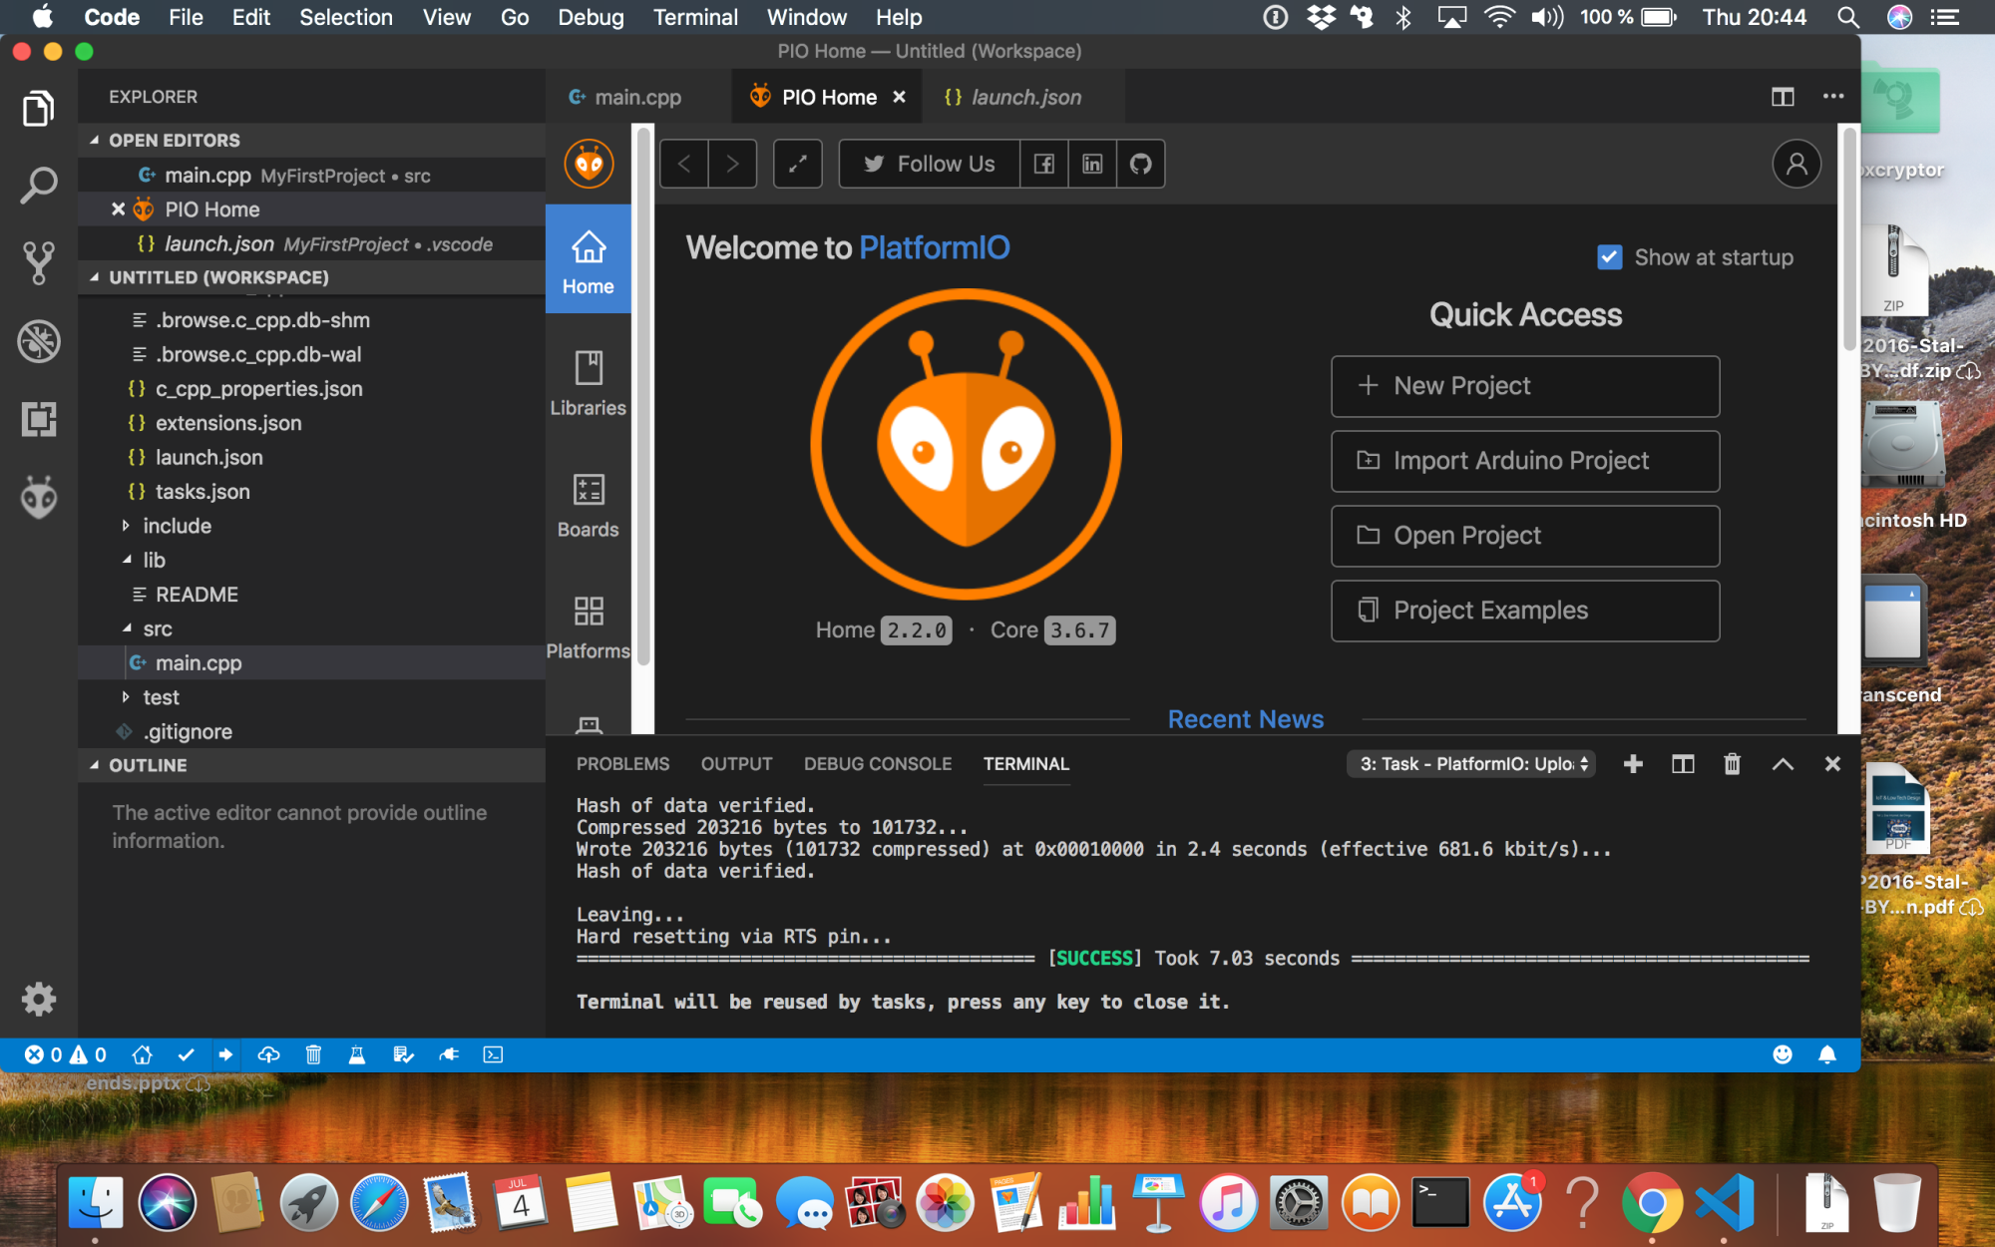1995x1247 pixels.
Task: Click Import Arduino Project button
Action: point(1524,461)
